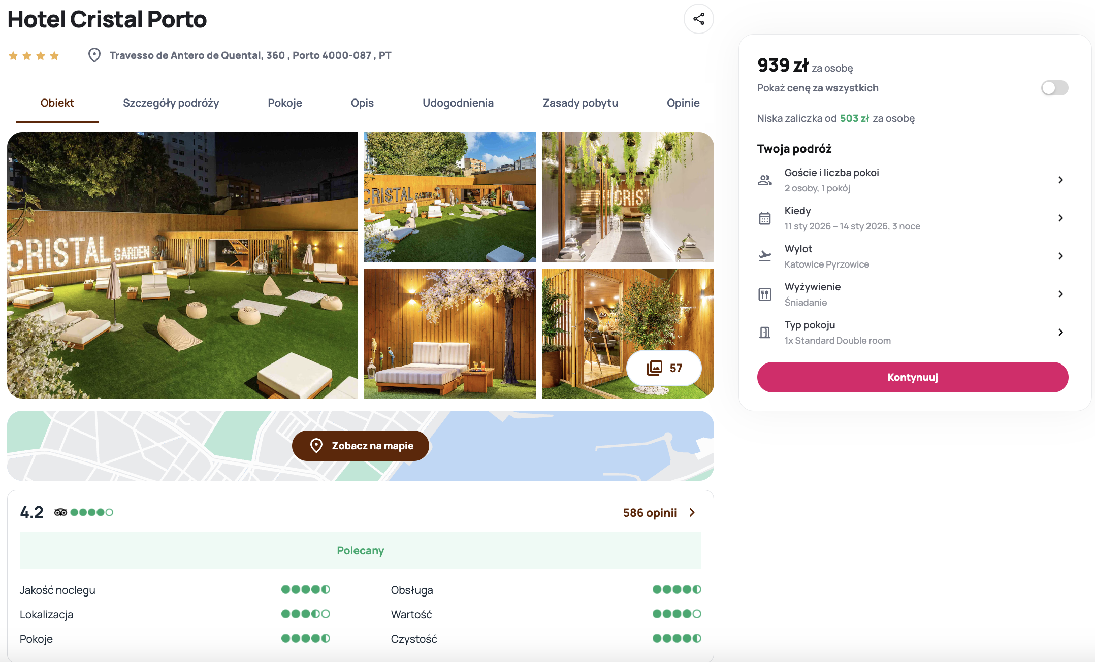Open the daytime garden photo thumbnail
1095x662 pixels.
pos(449,197)
